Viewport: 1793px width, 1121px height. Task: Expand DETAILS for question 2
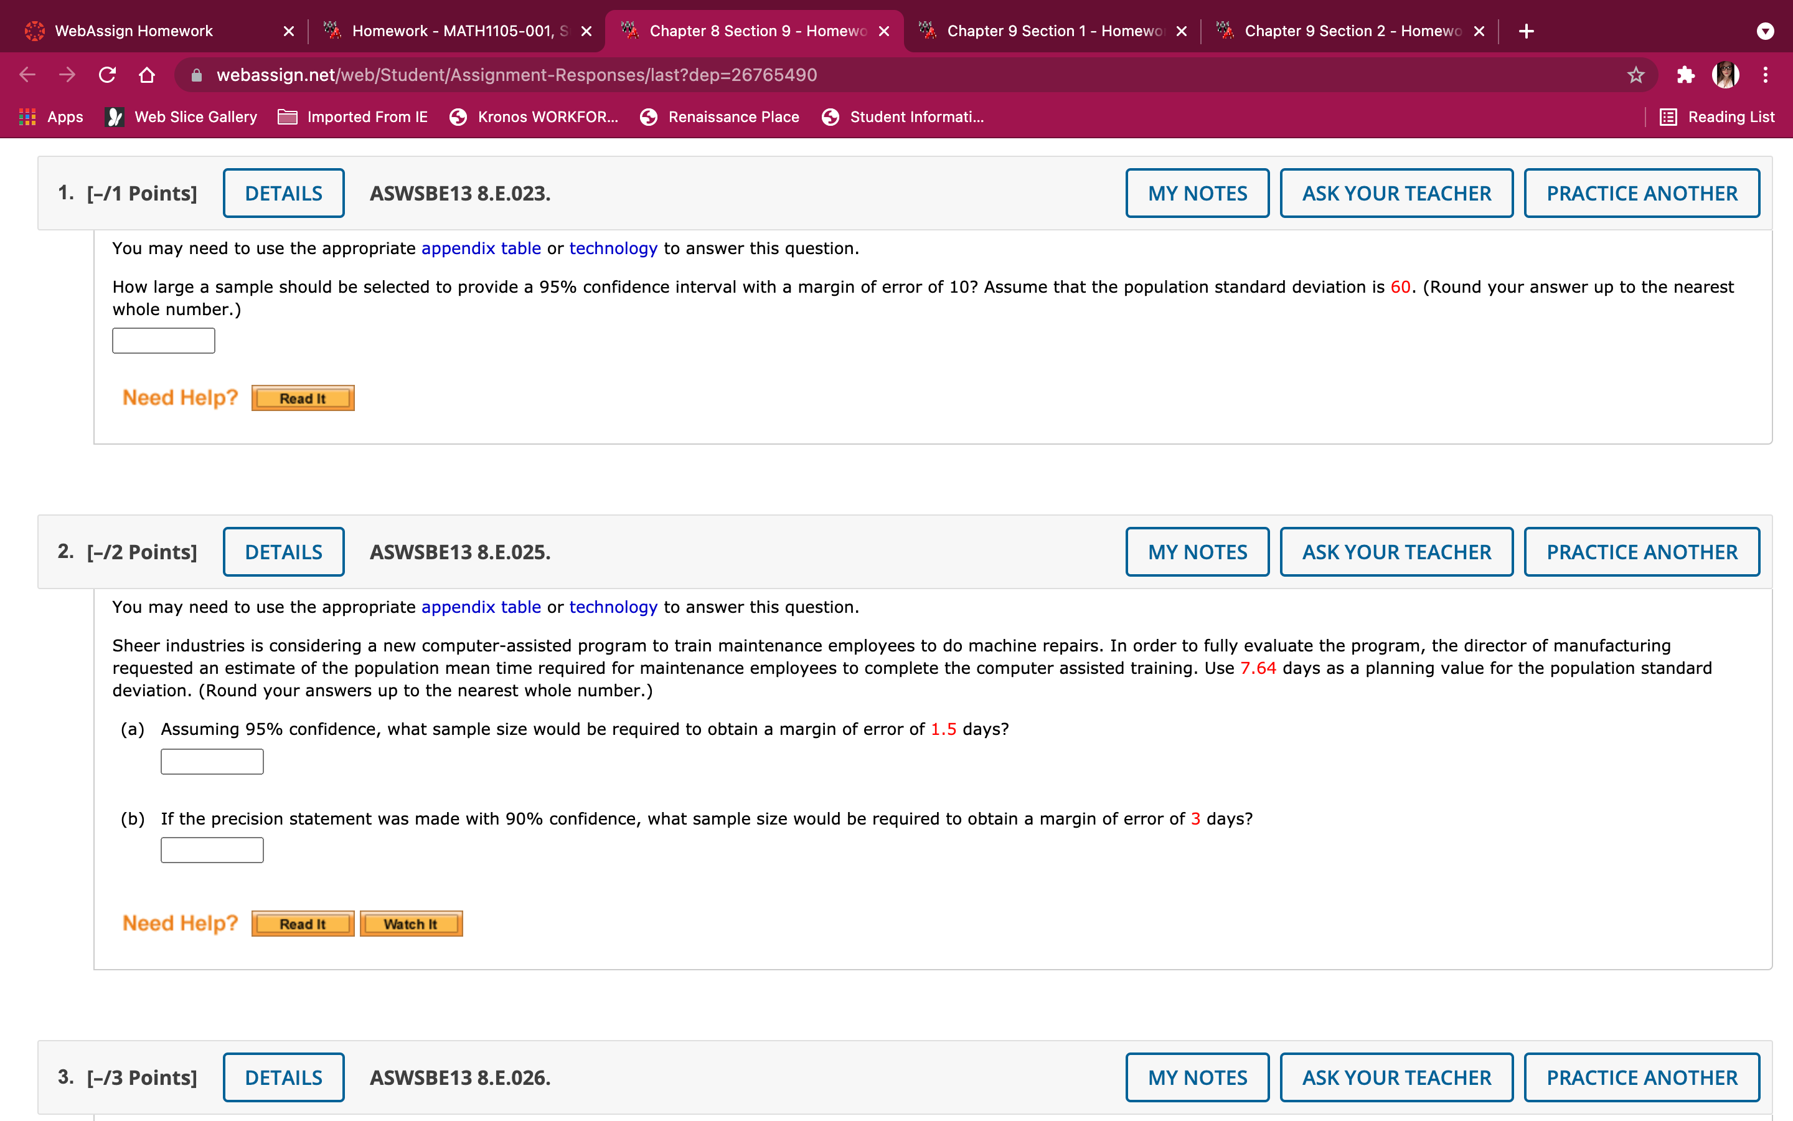[283, 552]
